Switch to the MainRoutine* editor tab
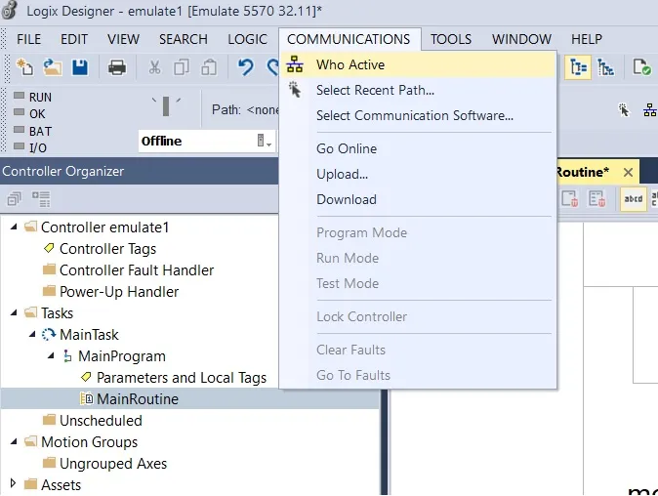The image size is (658, 496). point(583,172)
